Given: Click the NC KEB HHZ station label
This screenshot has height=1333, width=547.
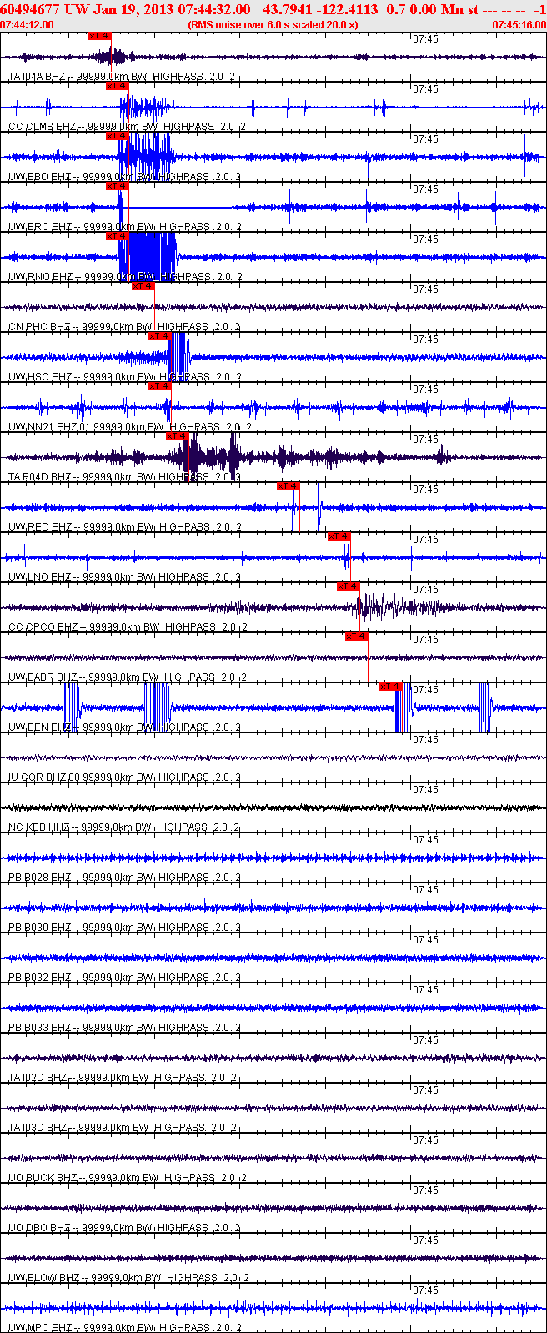Looking at the screenshot, I should [x=39, y=827].
